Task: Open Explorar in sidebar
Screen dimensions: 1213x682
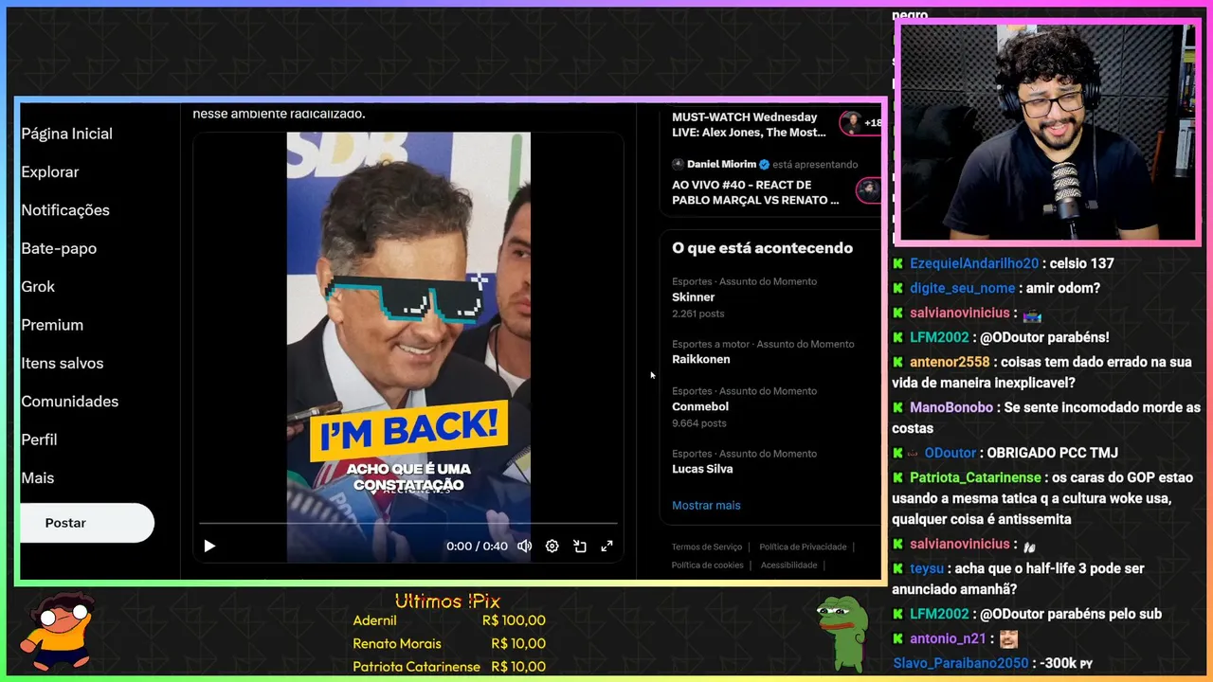Action: (50, 172)
